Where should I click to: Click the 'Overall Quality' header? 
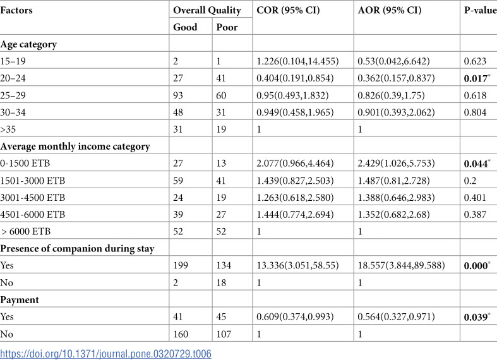tap(207, 10)
